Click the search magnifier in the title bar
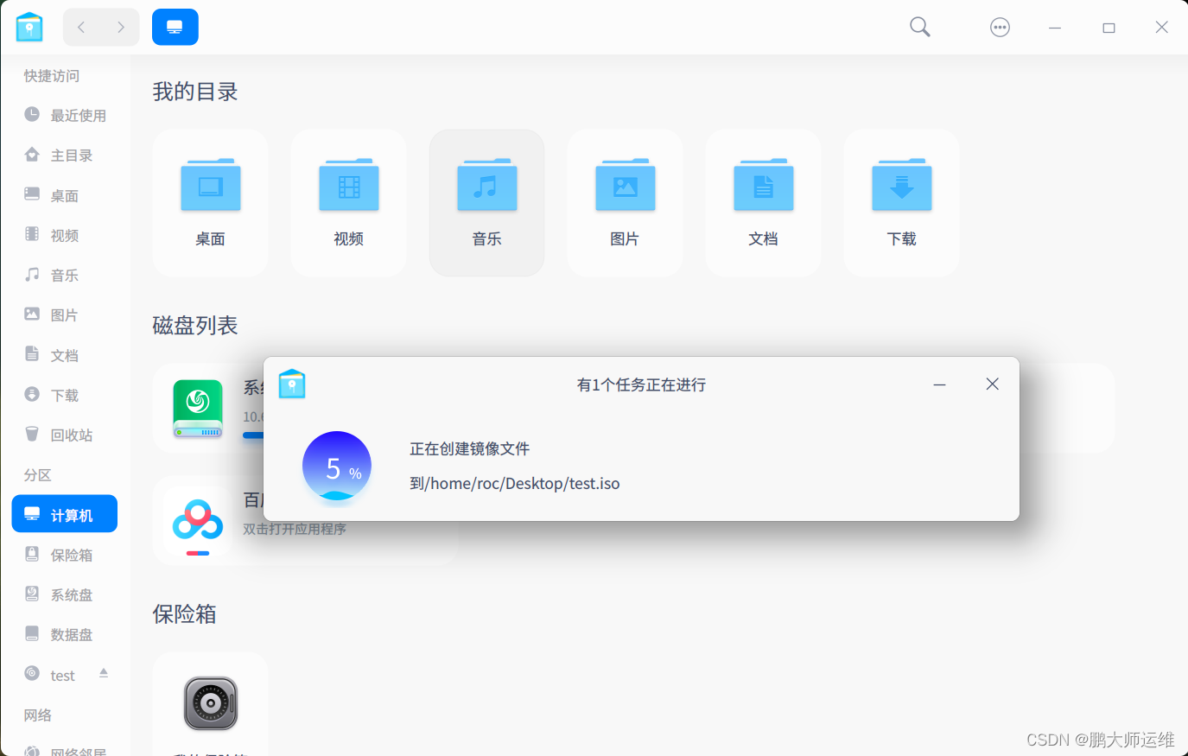 pyautogui.click(x=918, y=27)
